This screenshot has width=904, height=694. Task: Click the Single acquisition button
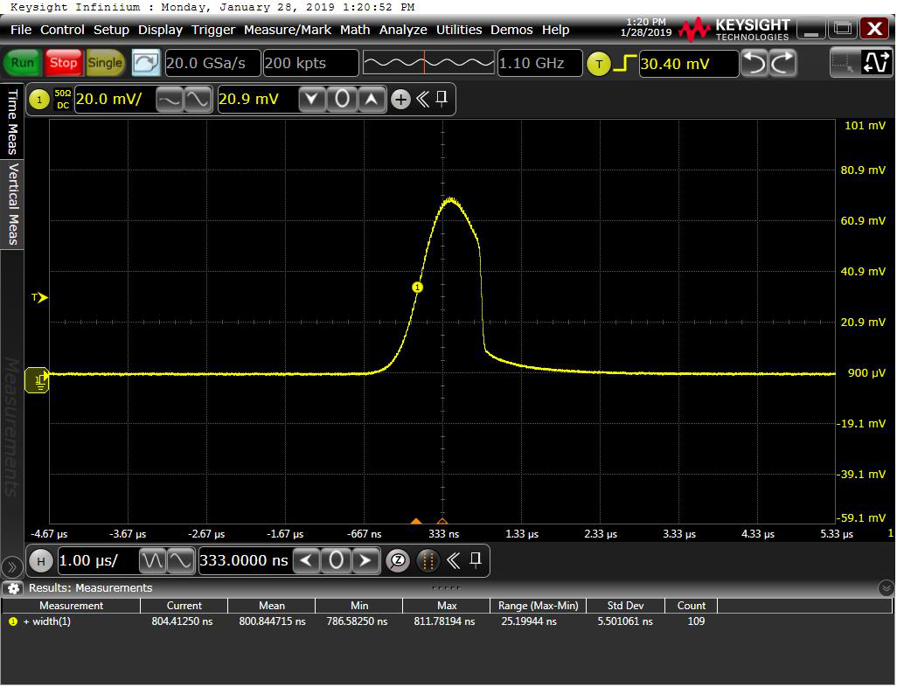[x=105, y=63]
